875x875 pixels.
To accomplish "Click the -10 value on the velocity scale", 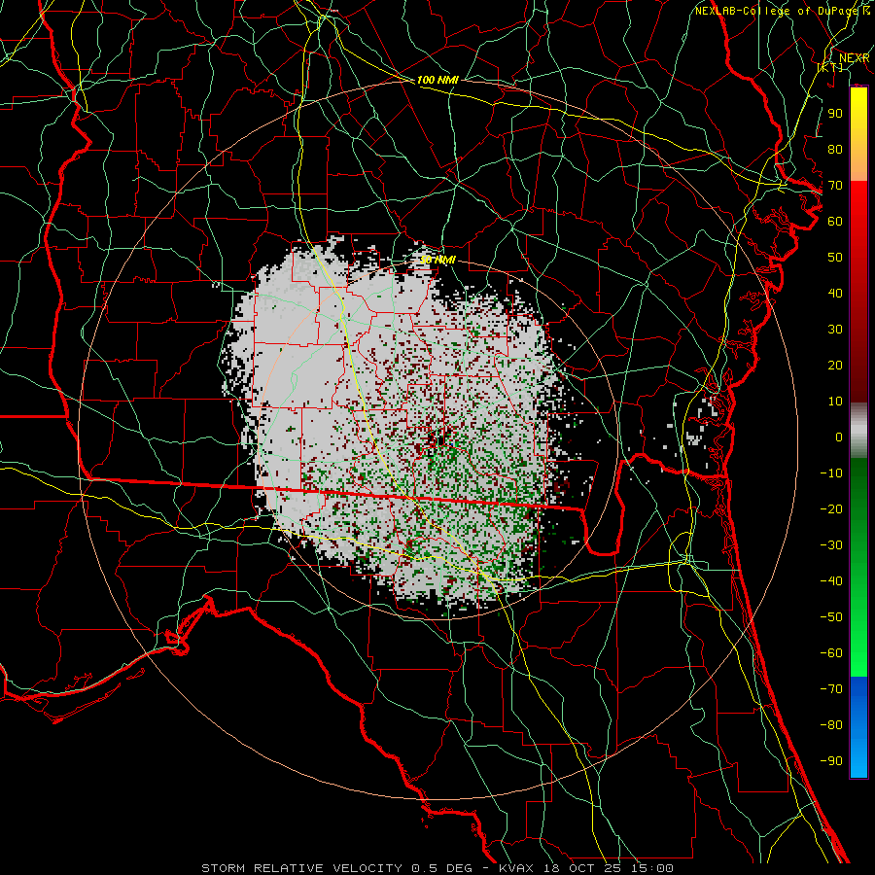I will tap(831, 473).
